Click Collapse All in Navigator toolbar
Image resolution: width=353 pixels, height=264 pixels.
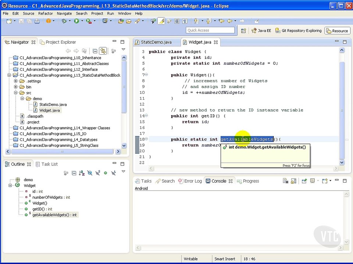pyautogui.click(x=95, y=51)
